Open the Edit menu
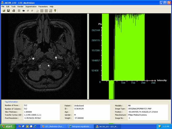This screenshot has width=172, height=129. coord(8,6)
